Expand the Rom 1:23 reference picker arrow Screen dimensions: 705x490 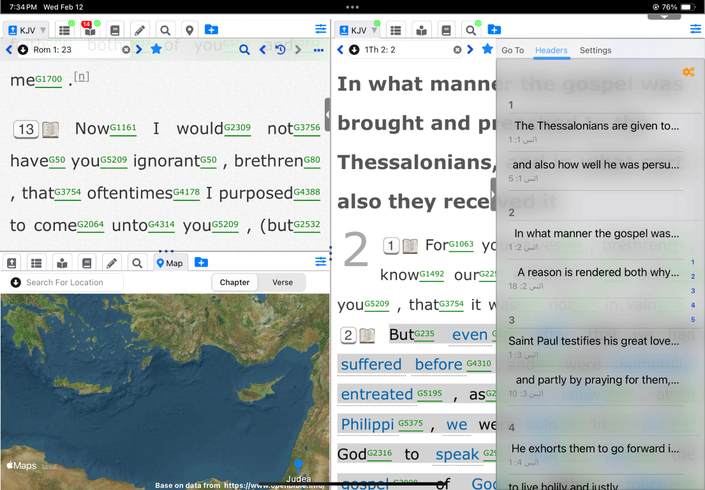[23, 50]
